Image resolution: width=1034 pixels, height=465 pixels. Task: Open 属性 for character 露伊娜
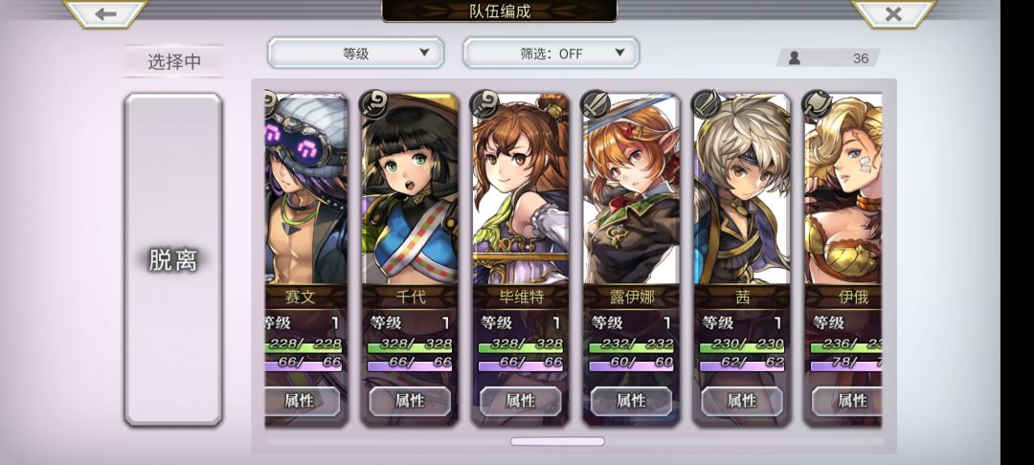coord(631,401)
